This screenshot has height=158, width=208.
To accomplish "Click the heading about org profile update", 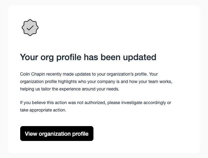I will pos(88,57).
